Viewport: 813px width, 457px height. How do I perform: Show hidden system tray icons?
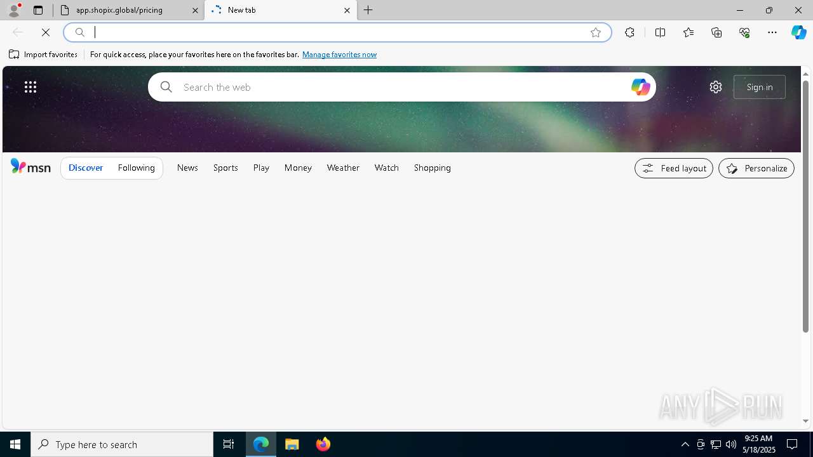(x=685, y=444)
